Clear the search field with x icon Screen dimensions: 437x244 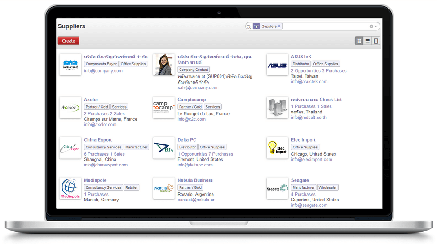click(x=371, y=26)
